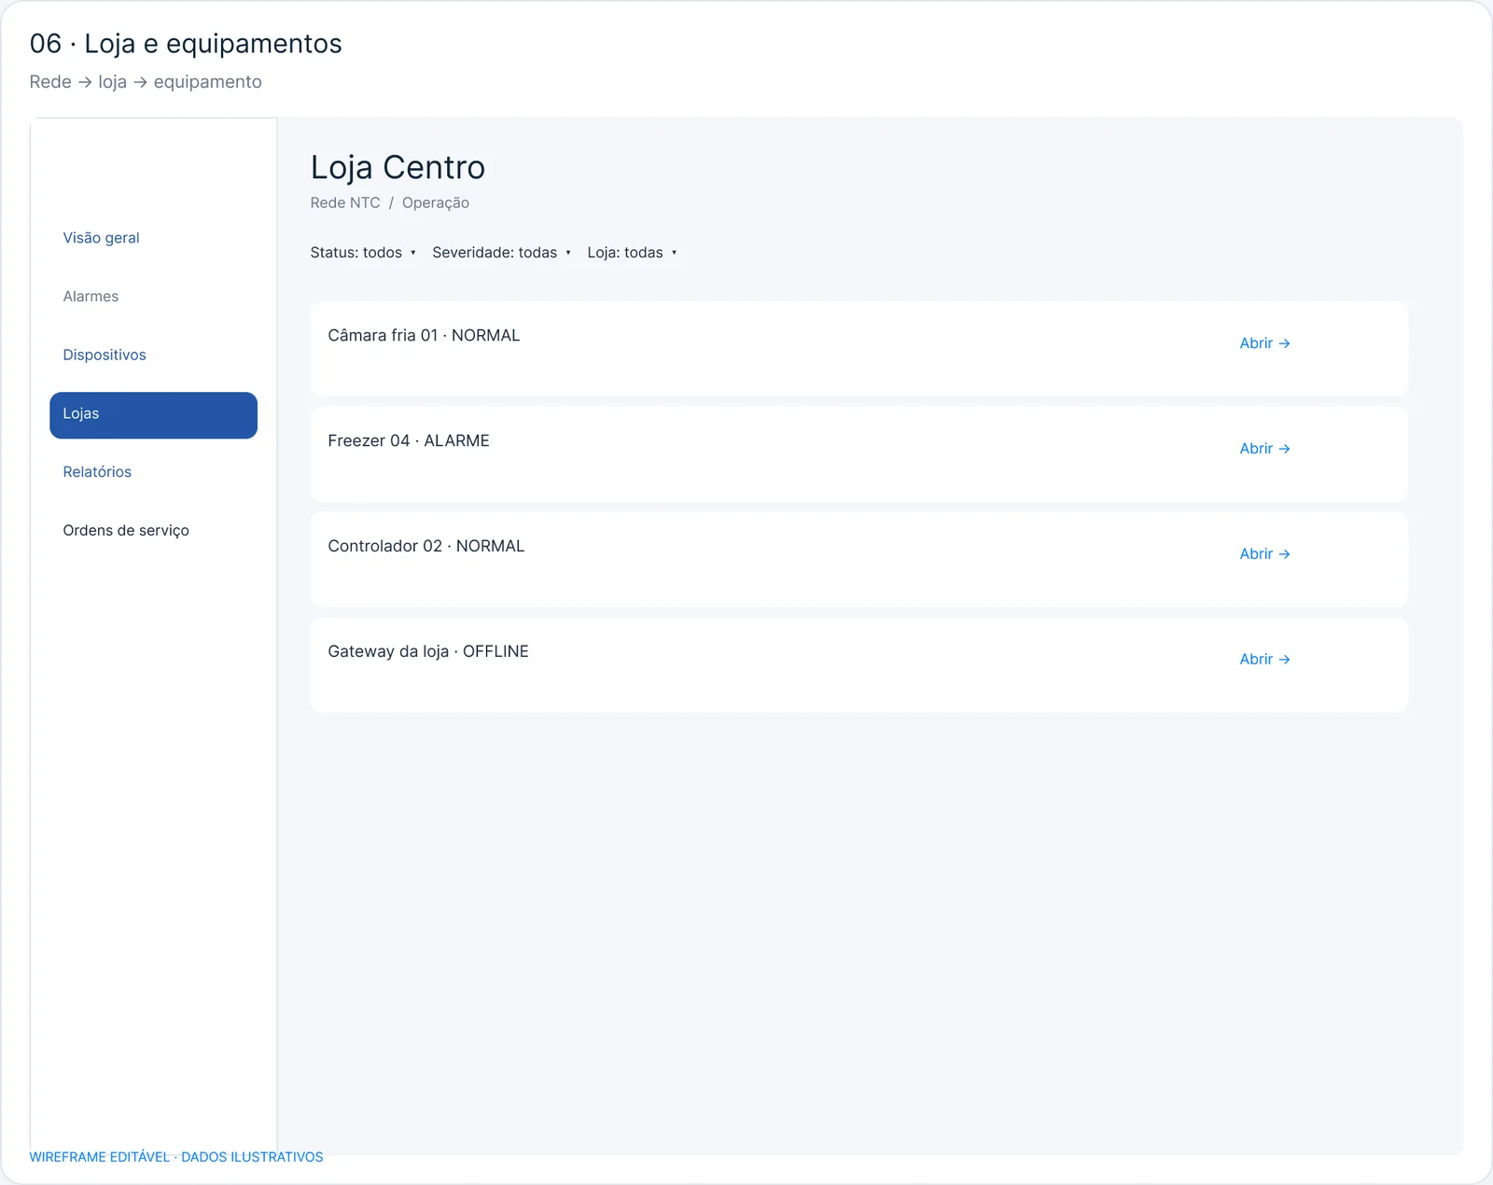Select the Gateway da loja · OFFLINE text

428,652
